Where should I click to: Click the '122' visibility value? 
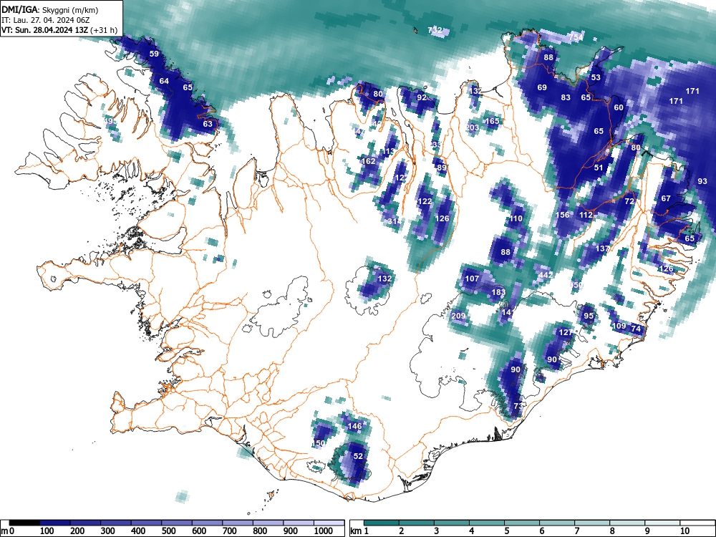tap(425, 201)
